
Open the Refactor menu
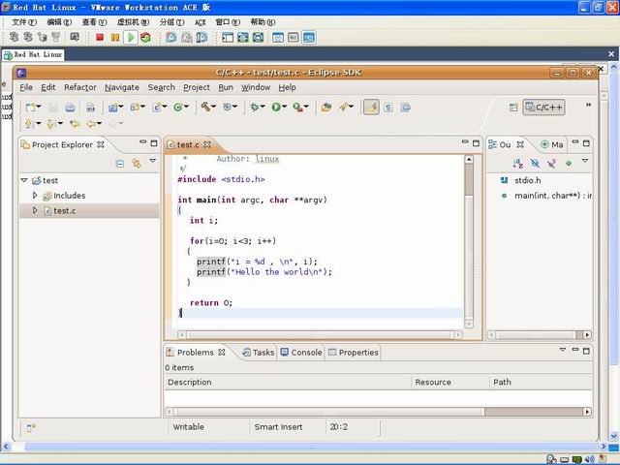[79, 87]
